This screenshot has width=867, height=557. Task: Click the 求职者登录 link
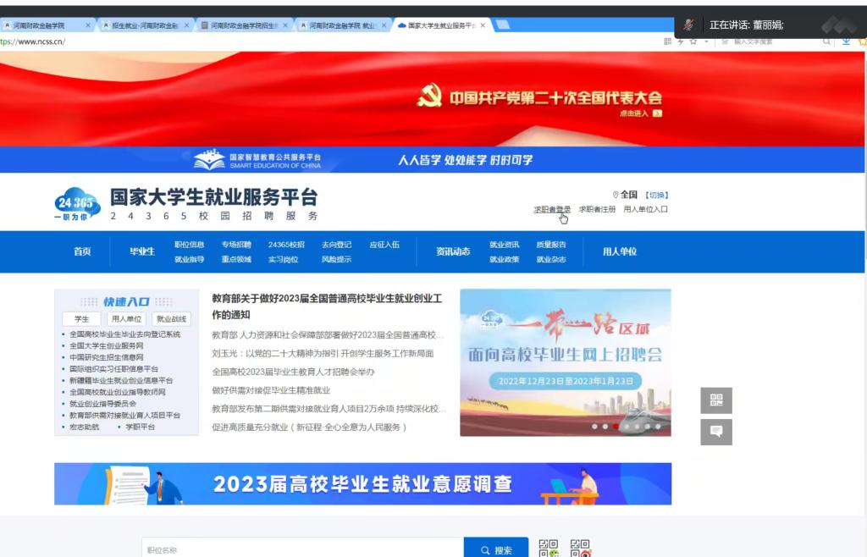pos(552,209)
